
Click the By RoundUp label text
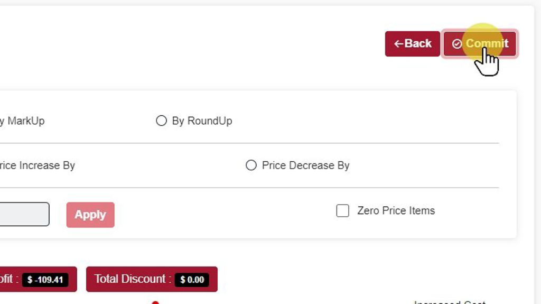click(202, 121)
